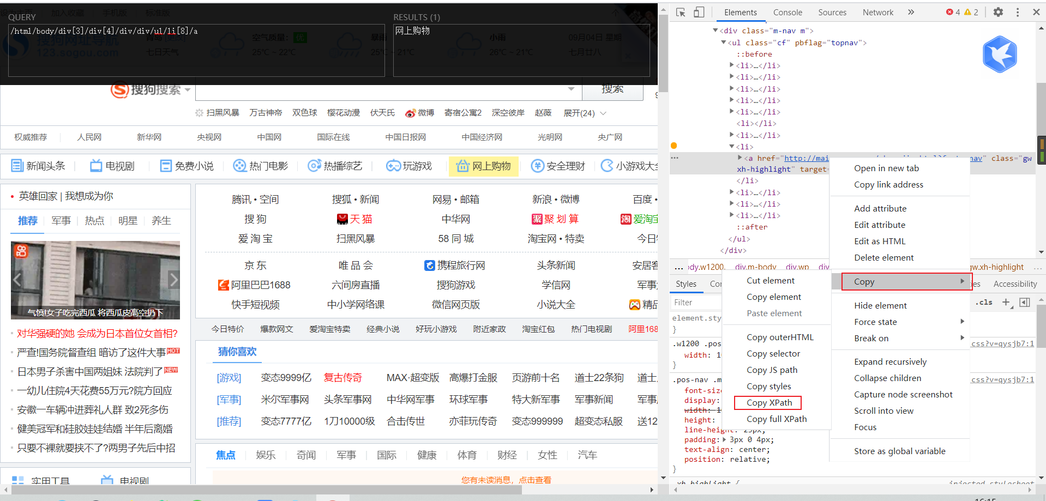Click the 携程旅行网 blue icon
1046x501 pixels.
tap(430, 265)
